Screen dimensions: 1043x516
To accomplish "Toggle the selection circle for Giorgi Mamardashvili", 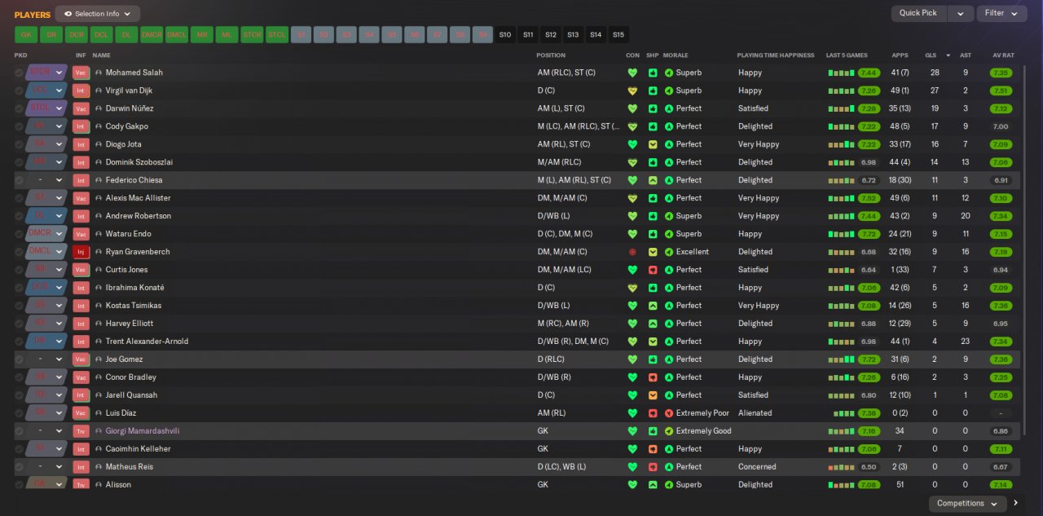I will pyautogui.click(x=19, y=431).
